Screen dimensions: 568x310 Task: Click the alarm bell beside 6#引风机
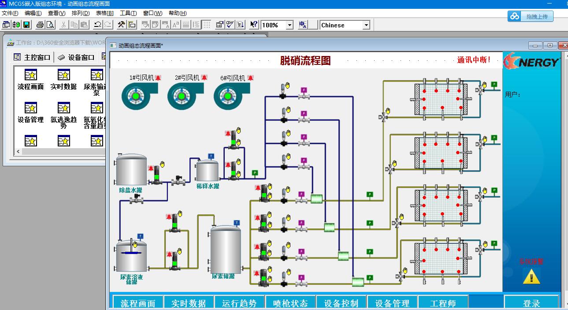[x=250, y=78]
